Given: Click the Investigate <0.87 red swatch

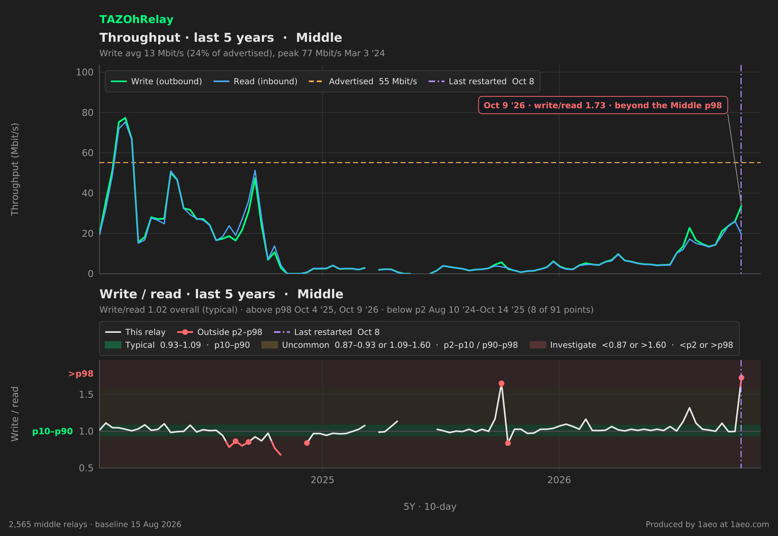Looking at the screenshot, I should pyautogui.click(x=538, y=345).
